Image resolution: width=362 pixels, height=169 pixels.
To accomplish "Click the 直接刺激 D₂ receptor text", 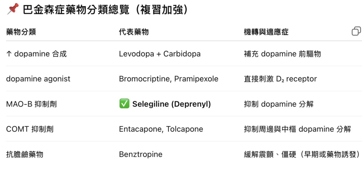I will tap(280, 79).
